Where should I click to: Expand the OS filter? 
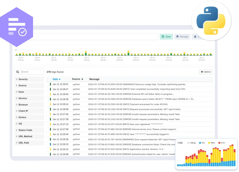pyautogui.click(x=29, y=124)
